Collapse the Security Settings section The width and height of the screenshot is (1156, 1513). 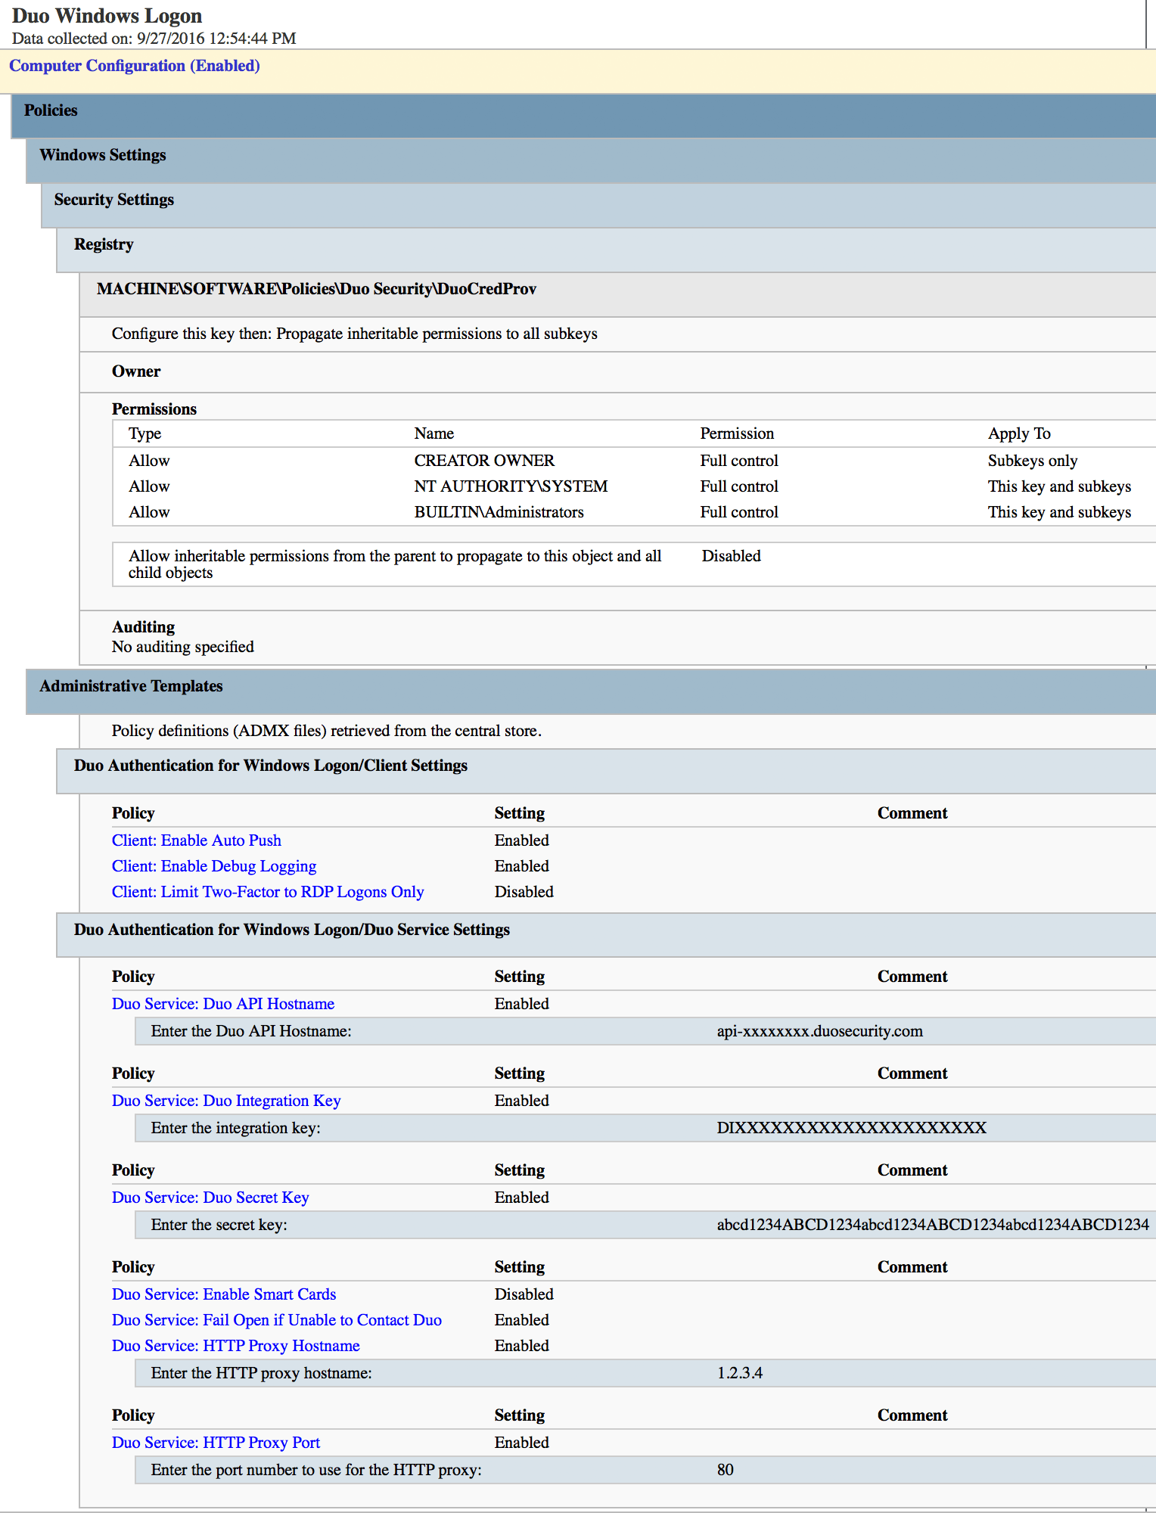[114, 200]
